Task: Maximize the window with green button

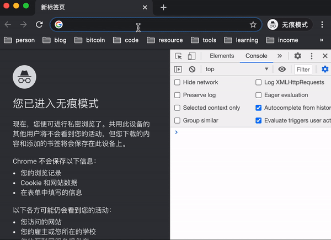Action: [26, 6]
